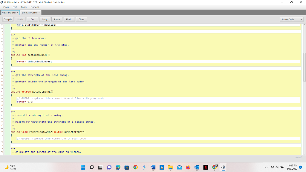Open the Windows Start menu

click(x=83, y=167)
